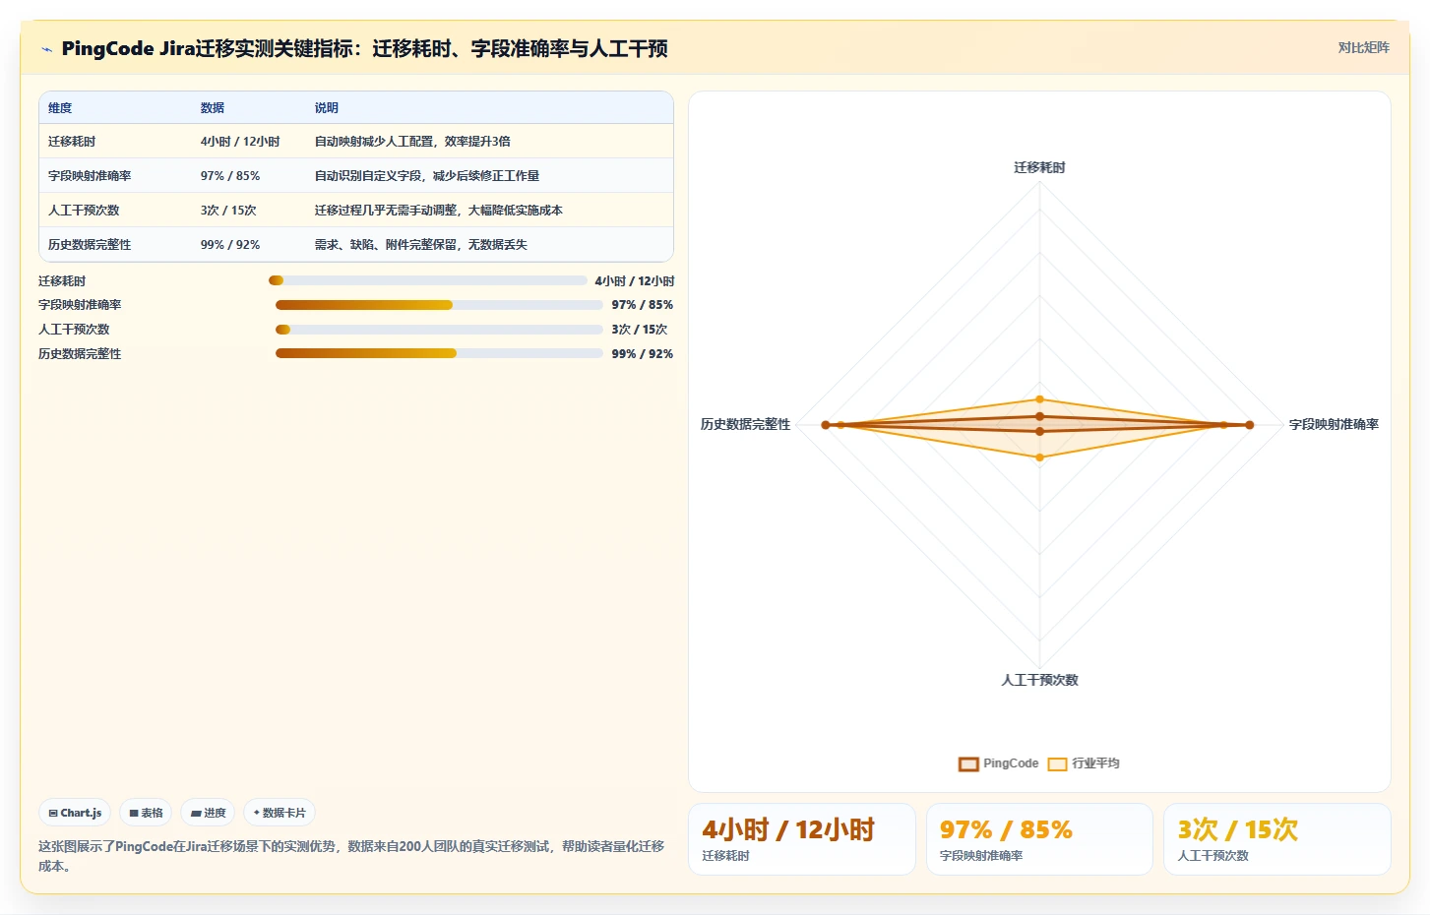Click the 迁移耗时 label beside its progress bar
The height and width of the screenshot is (915, 1430).
tap(62, 281)
